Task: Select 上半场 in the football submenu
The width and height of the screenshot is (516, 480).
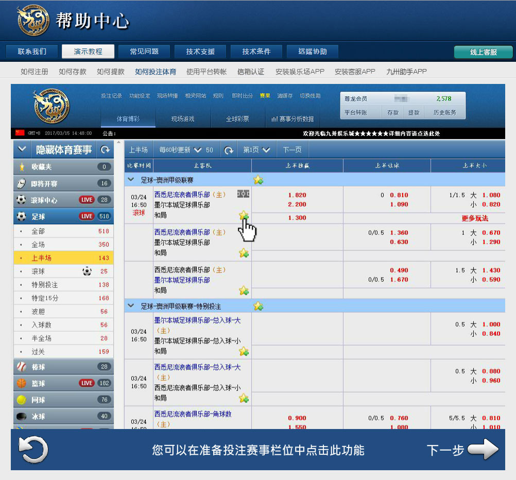Action: (x=42, y=258)
